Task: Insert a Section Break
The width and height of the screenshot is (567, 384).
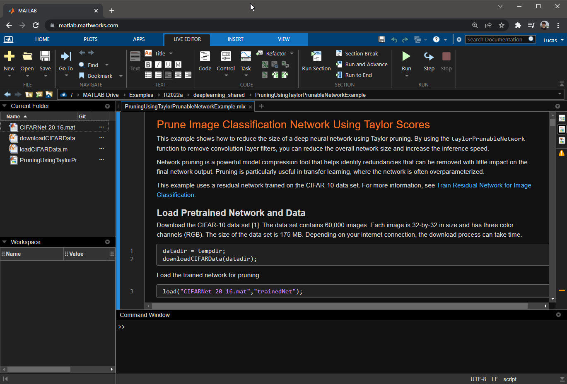Action: [x=361, y=54]
